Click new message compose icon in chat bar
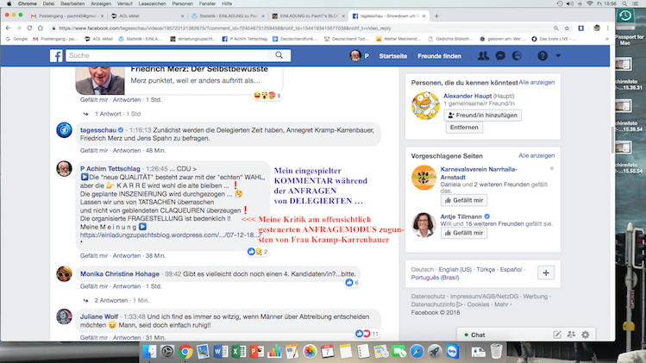The height and width of the screenshot is (363, 646). click(x=556, y=335)
